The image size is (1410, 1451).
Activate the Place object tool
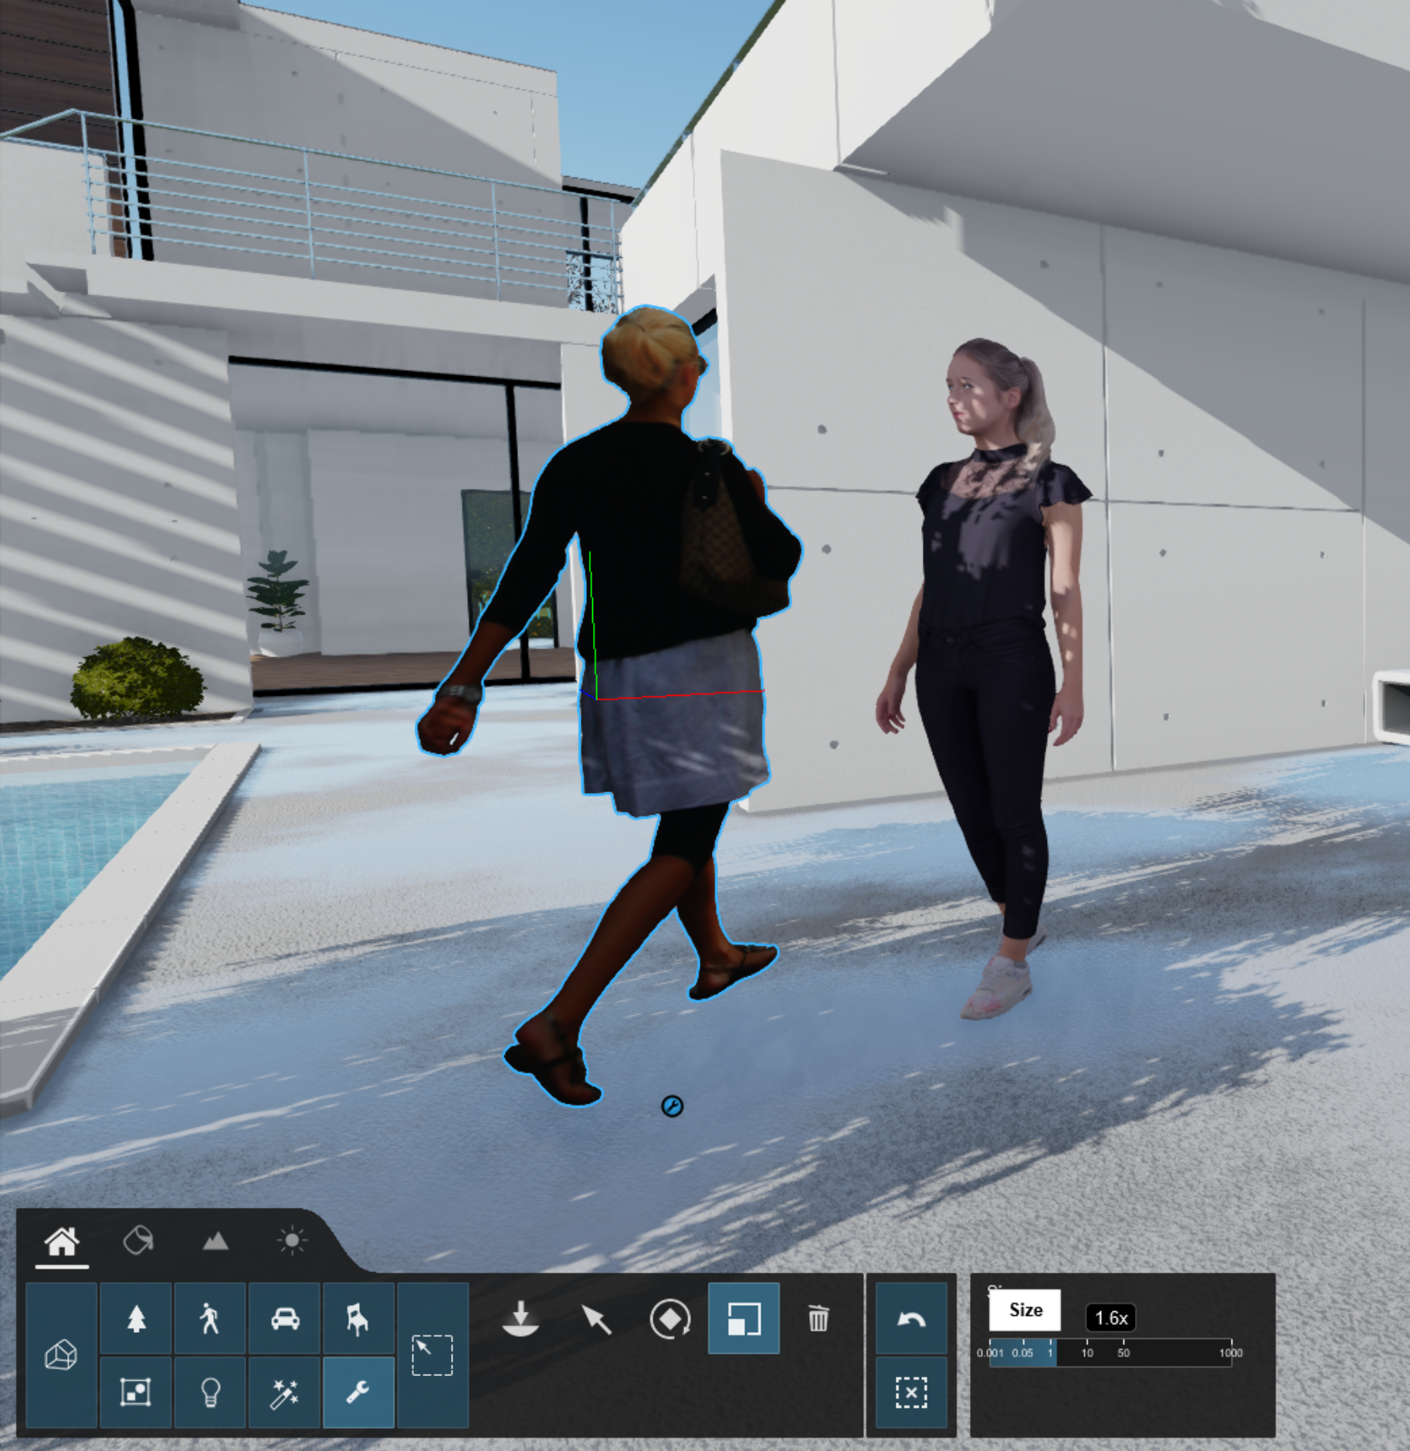pyautogui.click(x=520, y=1319)
